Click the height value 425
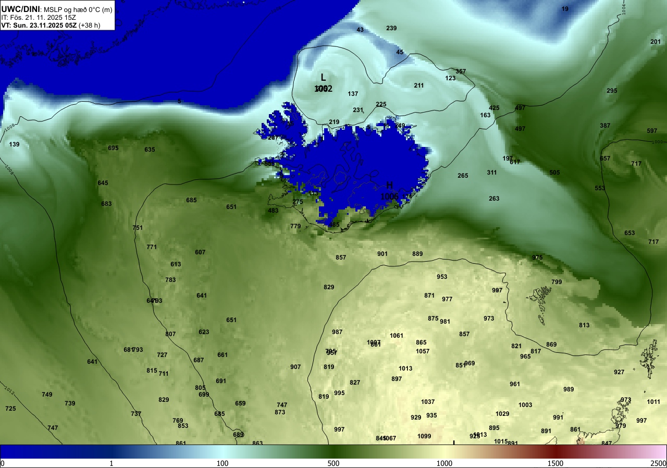This screenshot has height=468, width=667. tap(494, 108)
